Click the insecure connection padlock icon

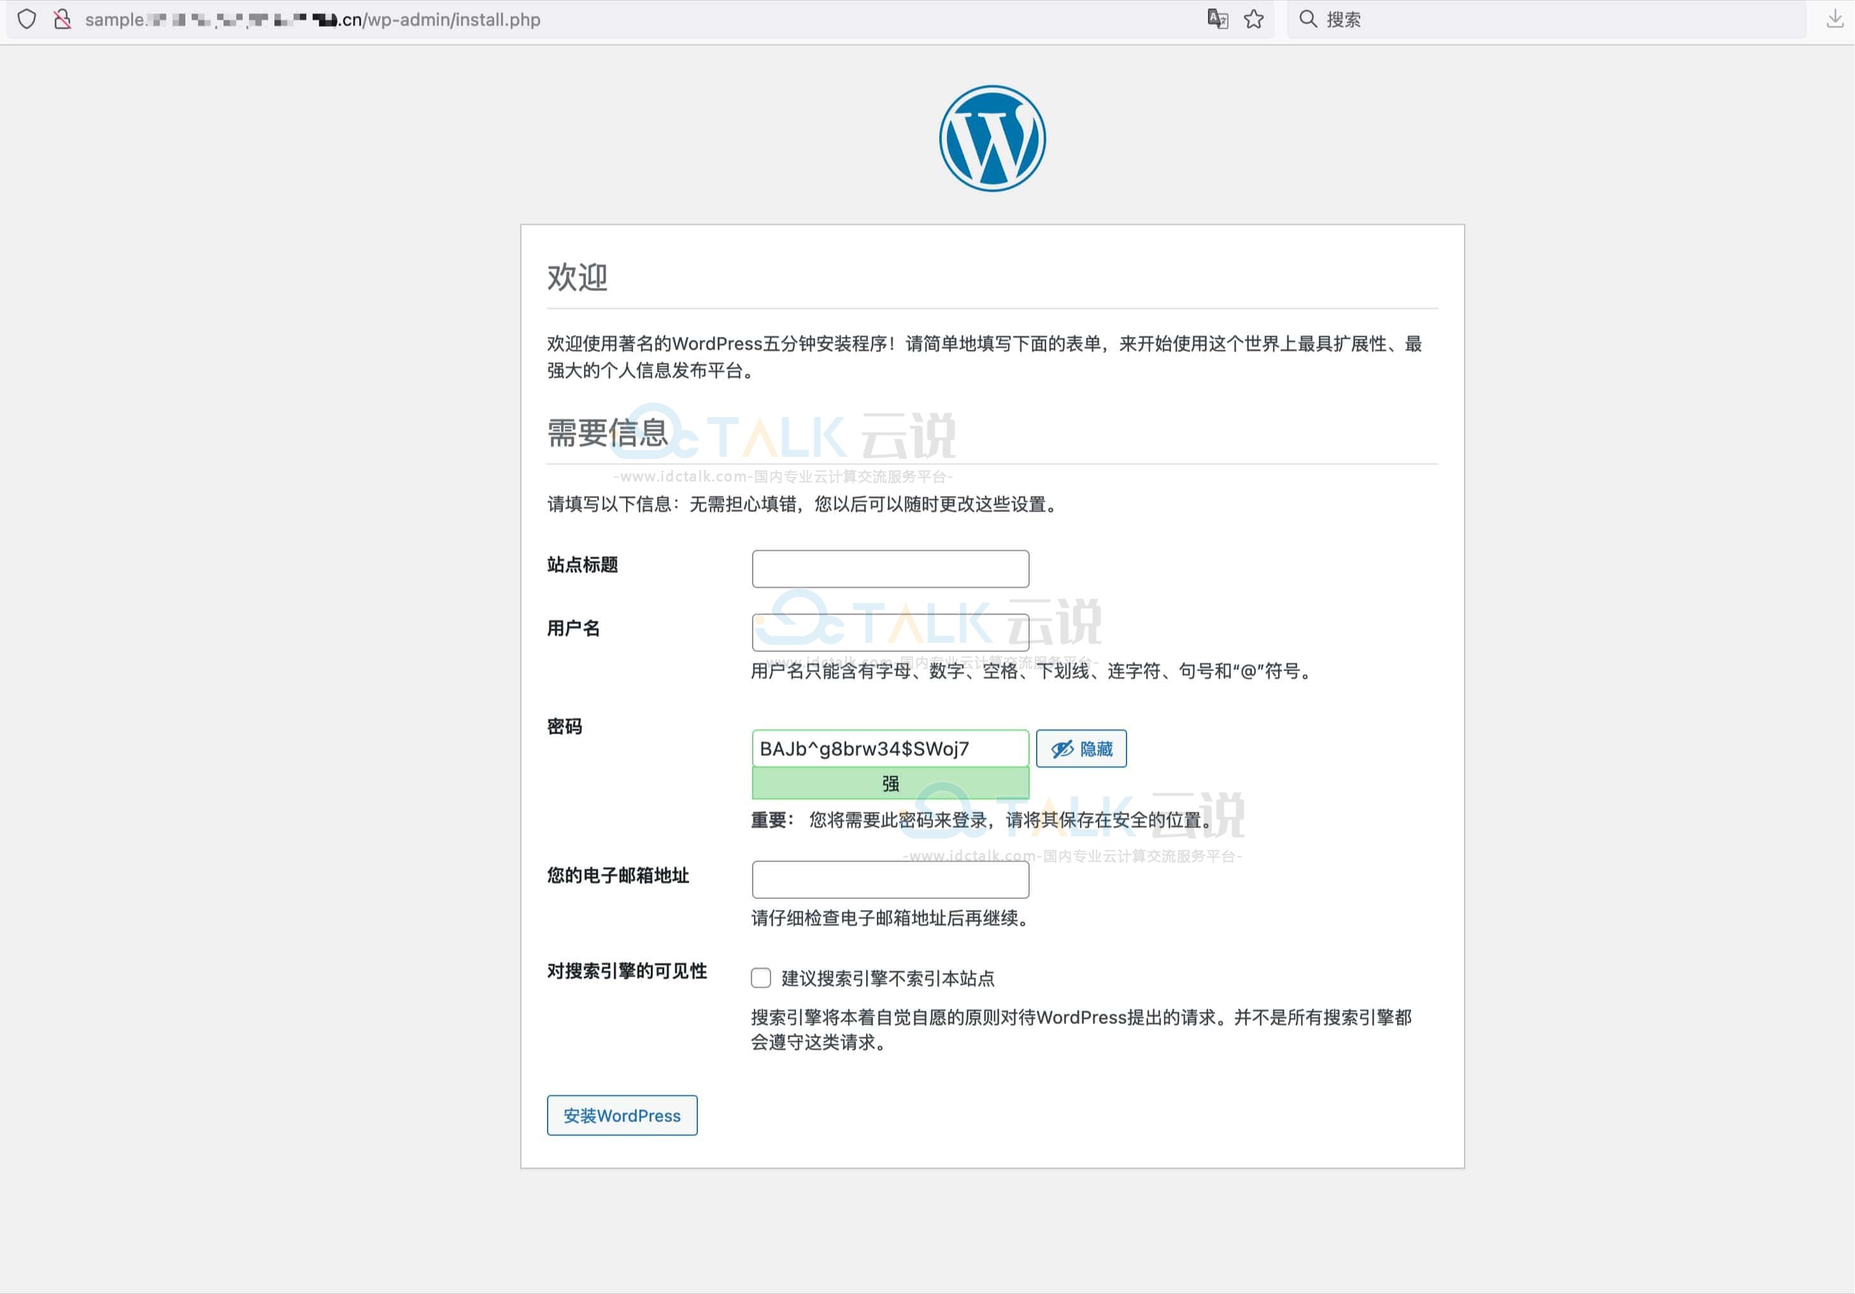coord(62,19)
